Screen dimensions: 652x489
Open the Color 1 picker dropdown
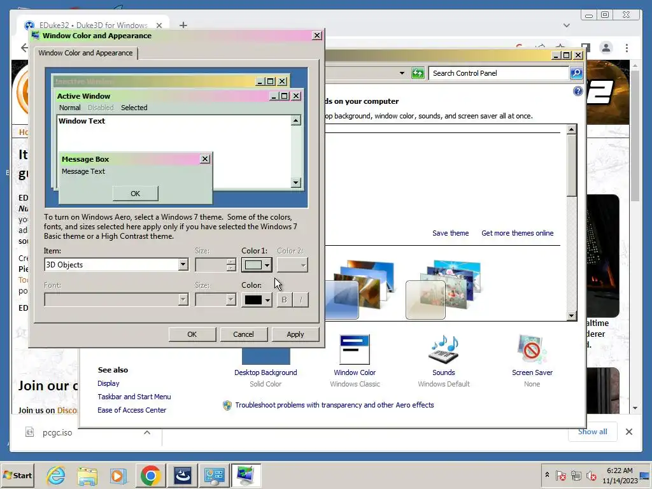coord(257,264)
